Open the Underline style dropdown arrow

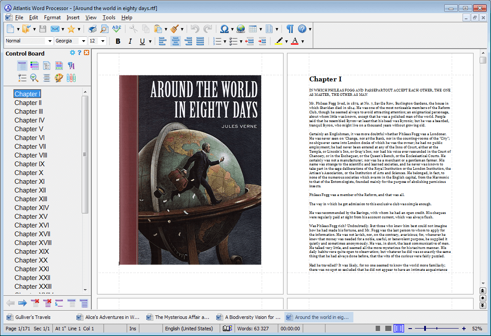click(150, 41)
